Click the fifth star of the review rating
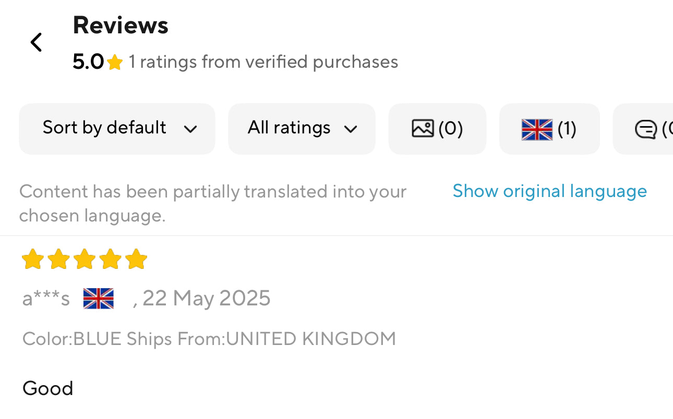 click(x=136, y=259)
